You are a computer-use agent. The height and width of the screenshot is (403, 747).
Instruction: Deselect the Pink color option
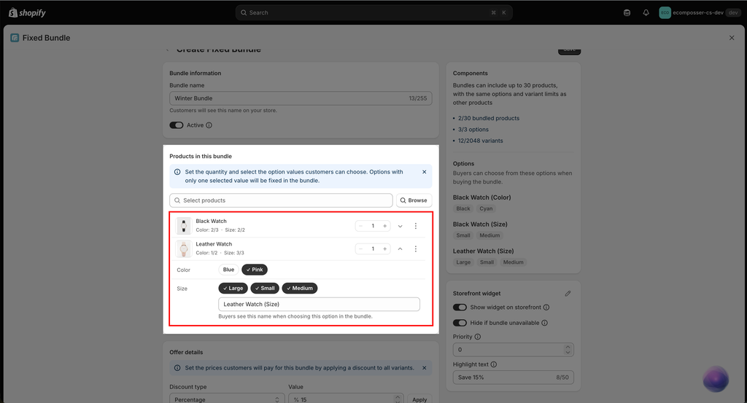point(255,270)
